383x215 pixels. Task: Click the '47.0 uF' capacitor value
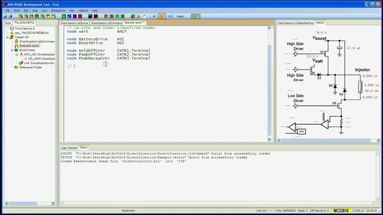click(354, 48)
